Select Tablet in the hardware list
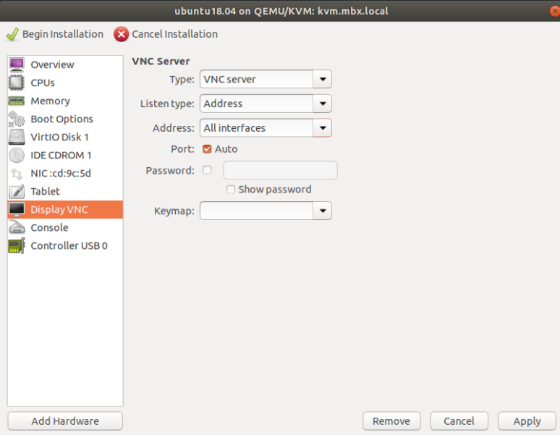560x435 pixels. point(65,191)
